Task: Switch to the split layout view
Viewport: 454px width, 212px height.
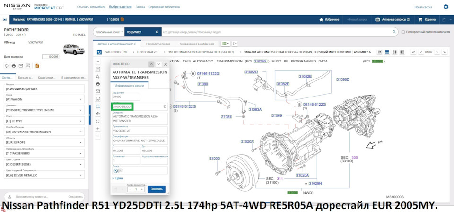Action: point(394,52)
